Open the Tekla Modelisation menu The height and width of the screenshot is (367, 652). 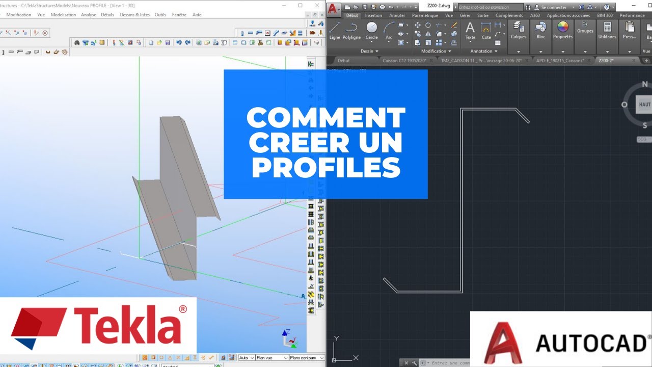(63, 15)
